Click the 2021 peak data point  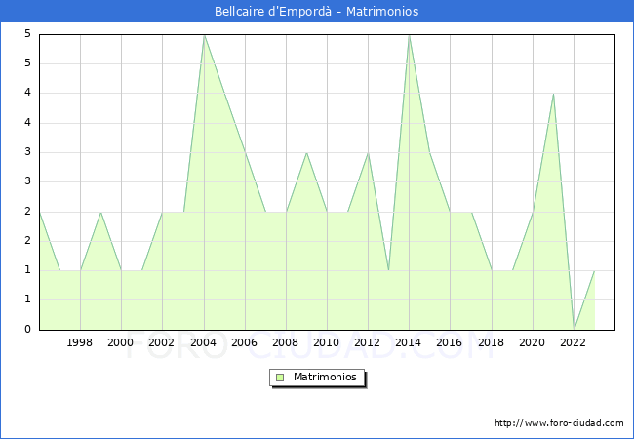coord(553,94)
